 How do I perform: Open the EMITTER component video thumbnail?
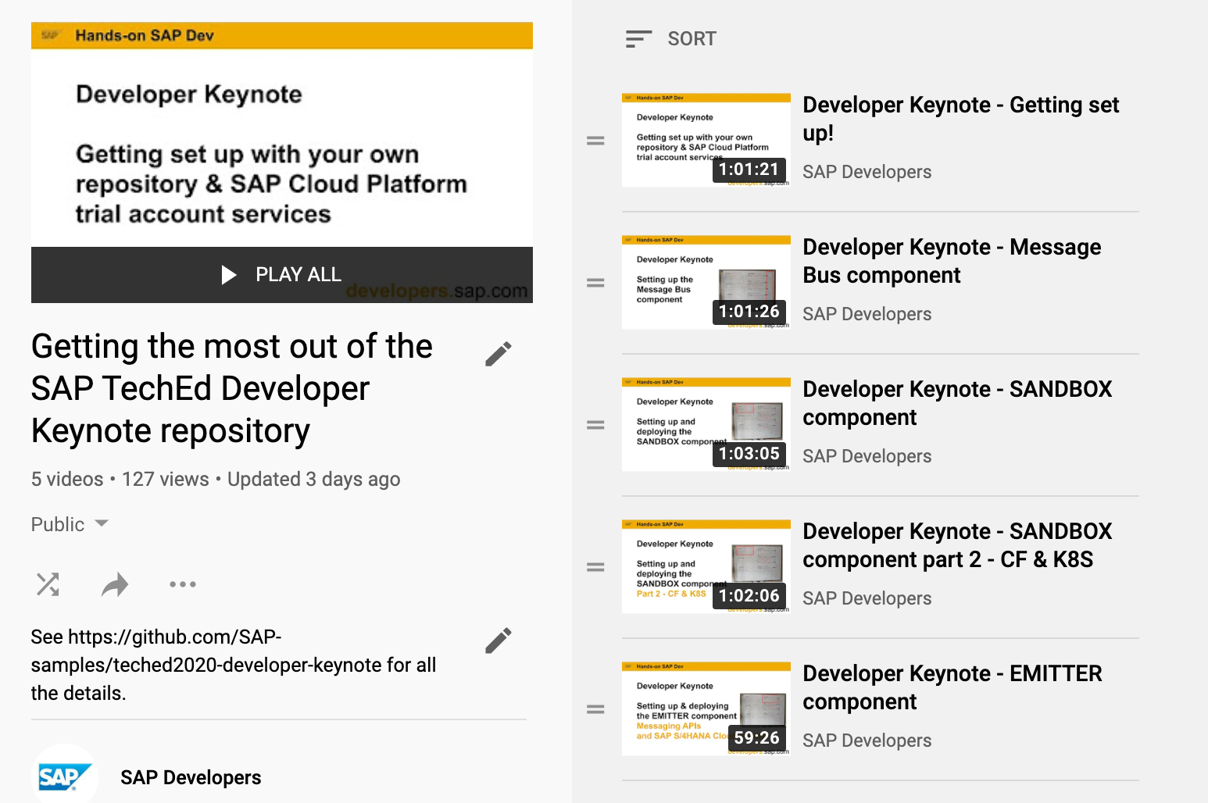click(706, 708)
